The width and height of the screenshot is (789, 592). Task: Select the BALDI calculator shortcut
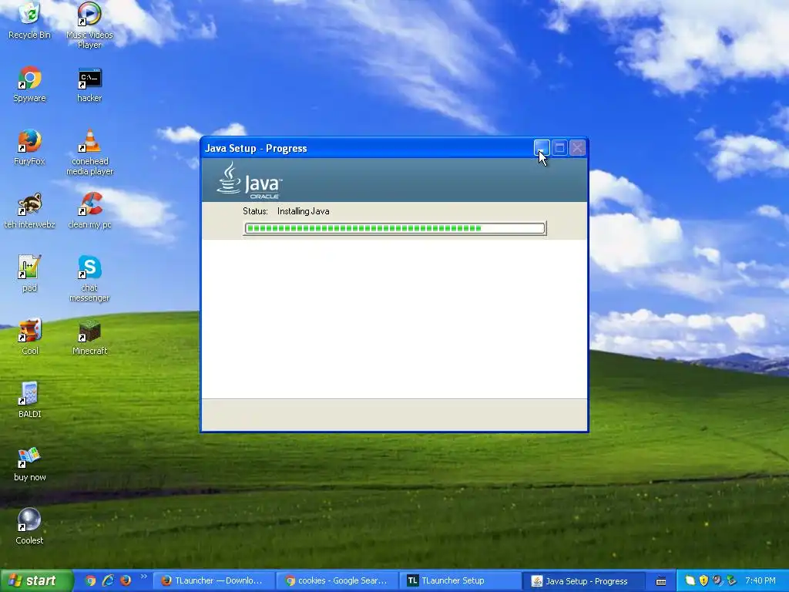pyautogui.click(x=29, y=400)
